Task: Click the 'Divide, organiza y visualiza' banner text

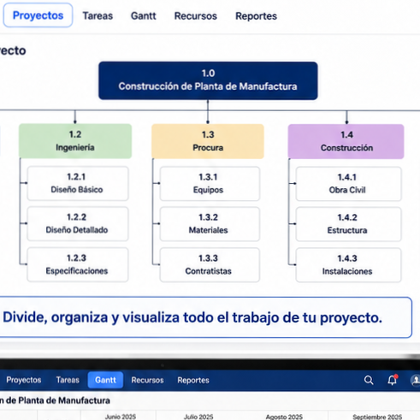Action: tap(192, 317)
